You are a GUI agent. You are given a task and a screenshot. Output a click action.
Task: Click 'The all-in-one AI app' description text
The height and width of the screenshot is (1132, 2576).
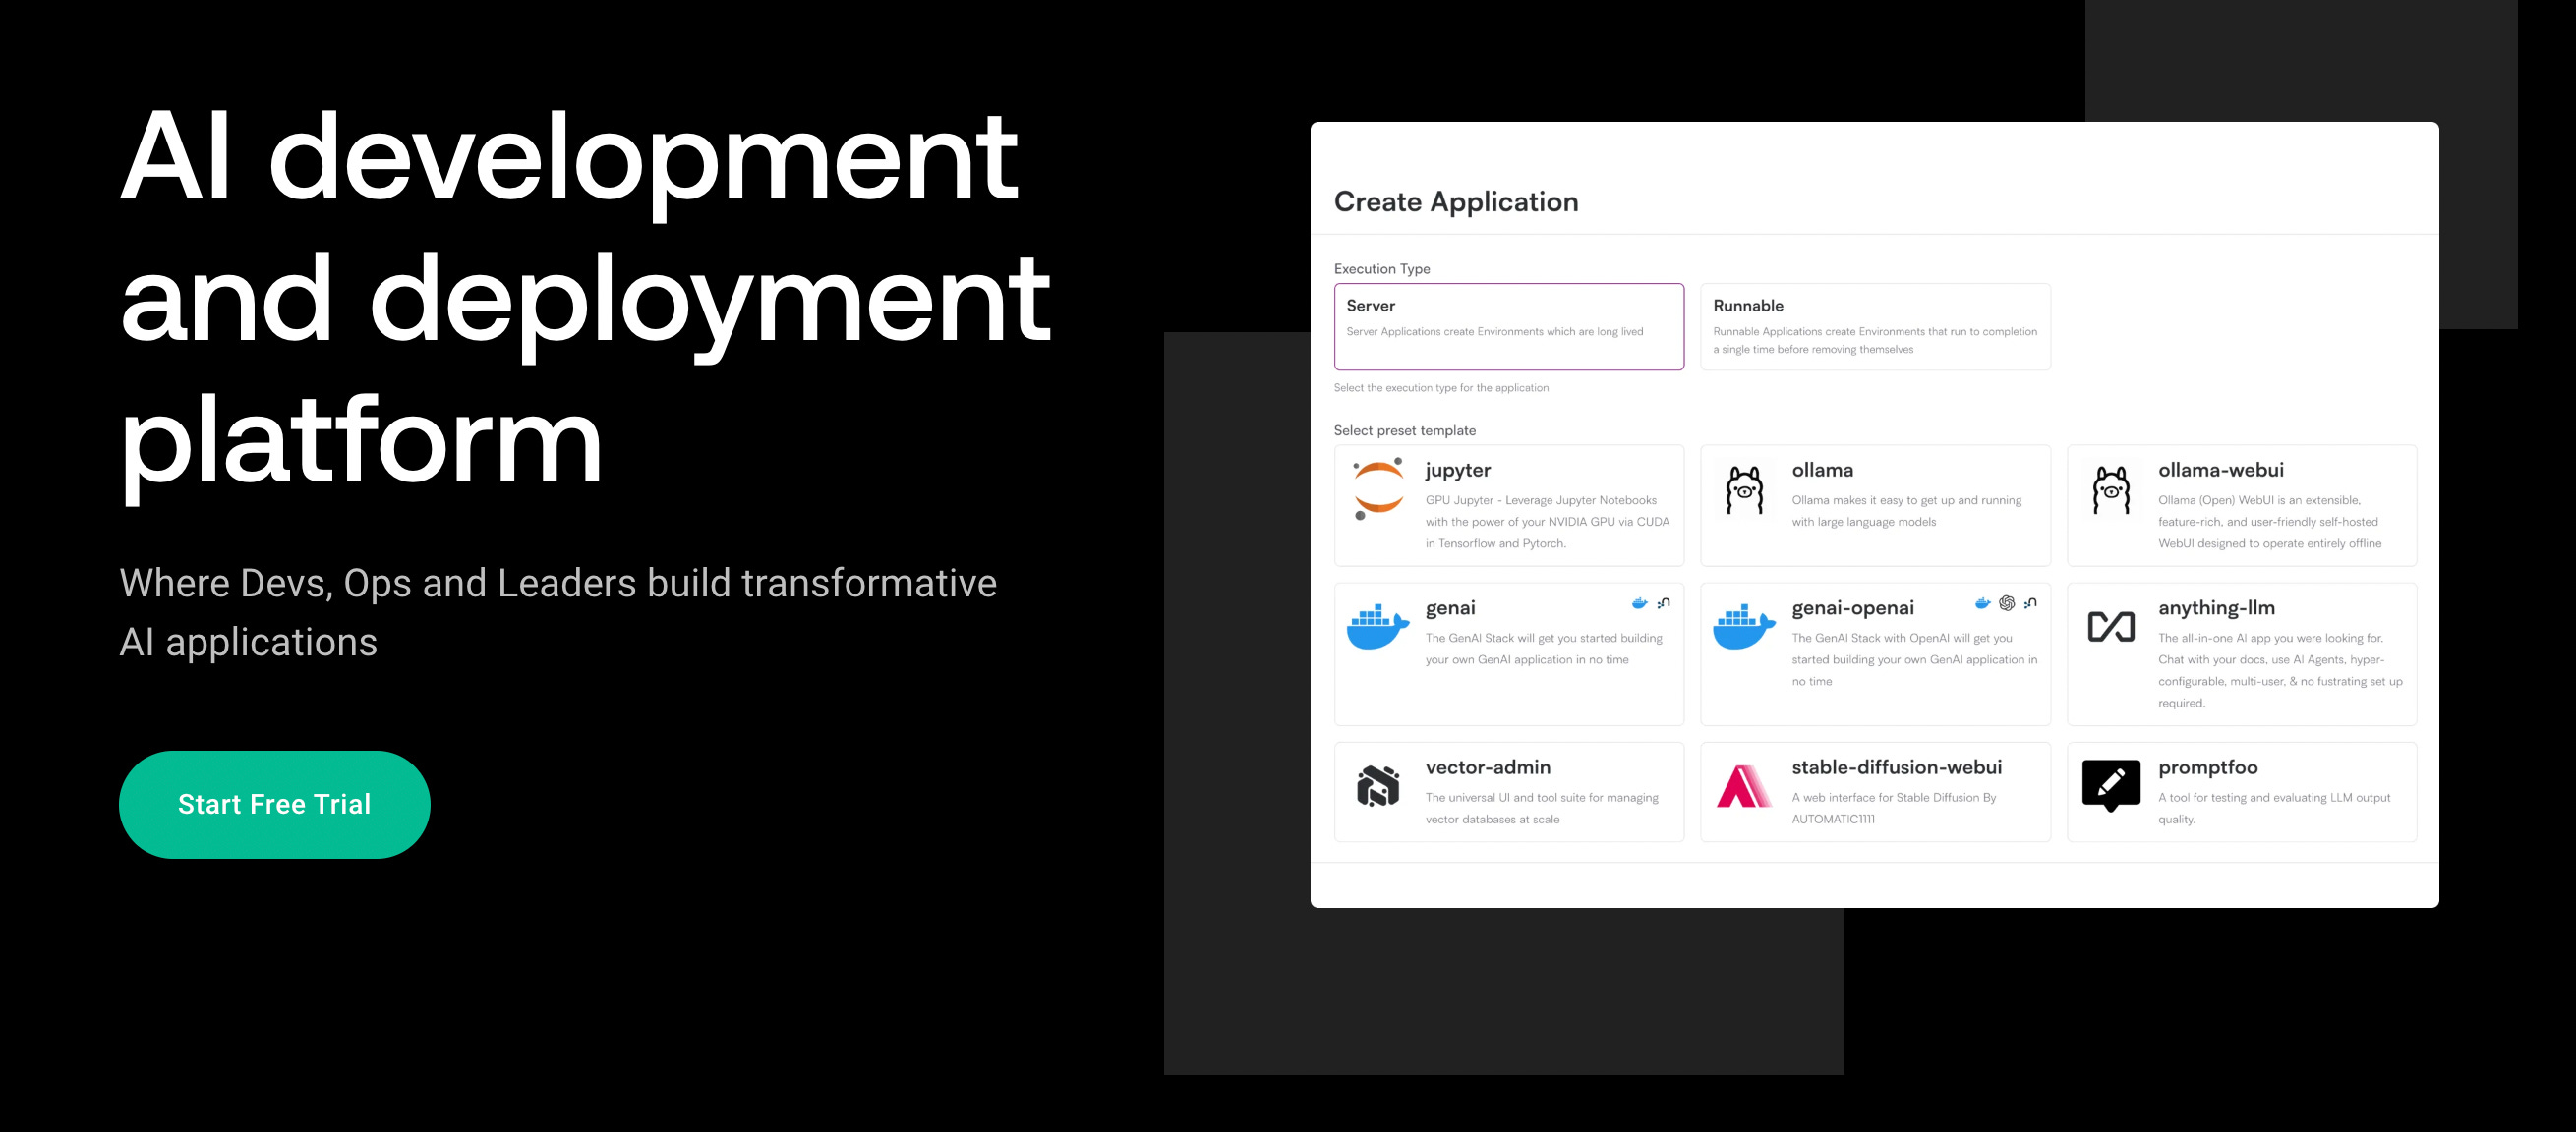[x=2280, y=670]
